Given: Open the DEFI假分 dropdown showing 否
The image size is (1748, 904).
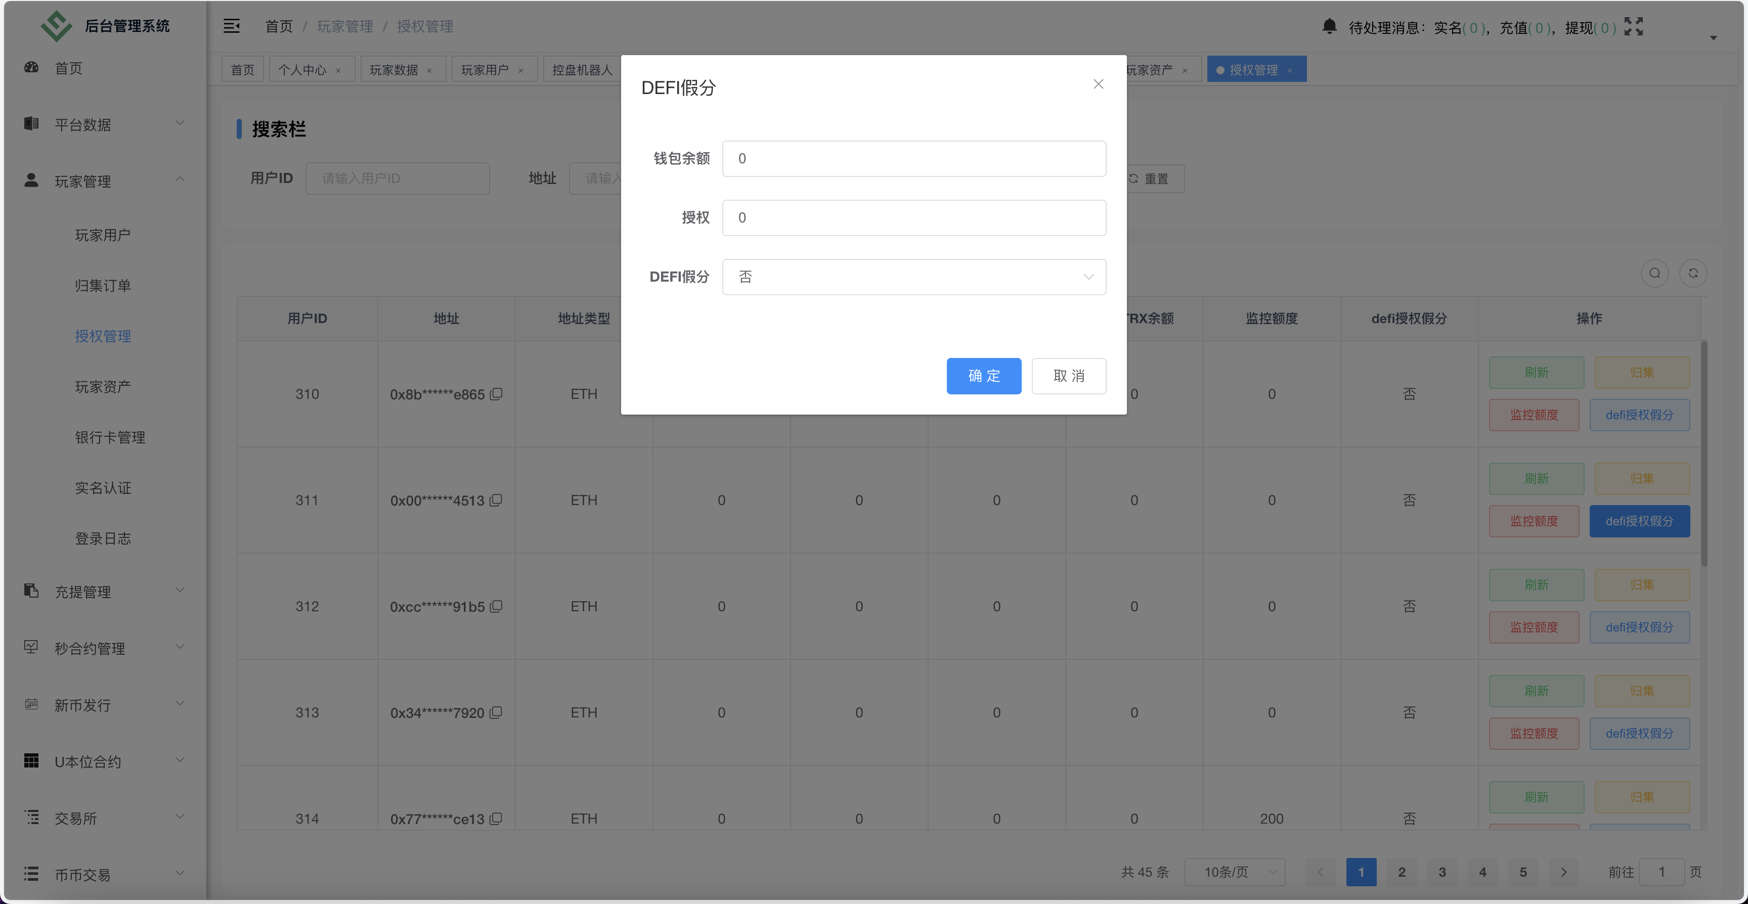Looking at the screenshot, I should click(913, 277).
